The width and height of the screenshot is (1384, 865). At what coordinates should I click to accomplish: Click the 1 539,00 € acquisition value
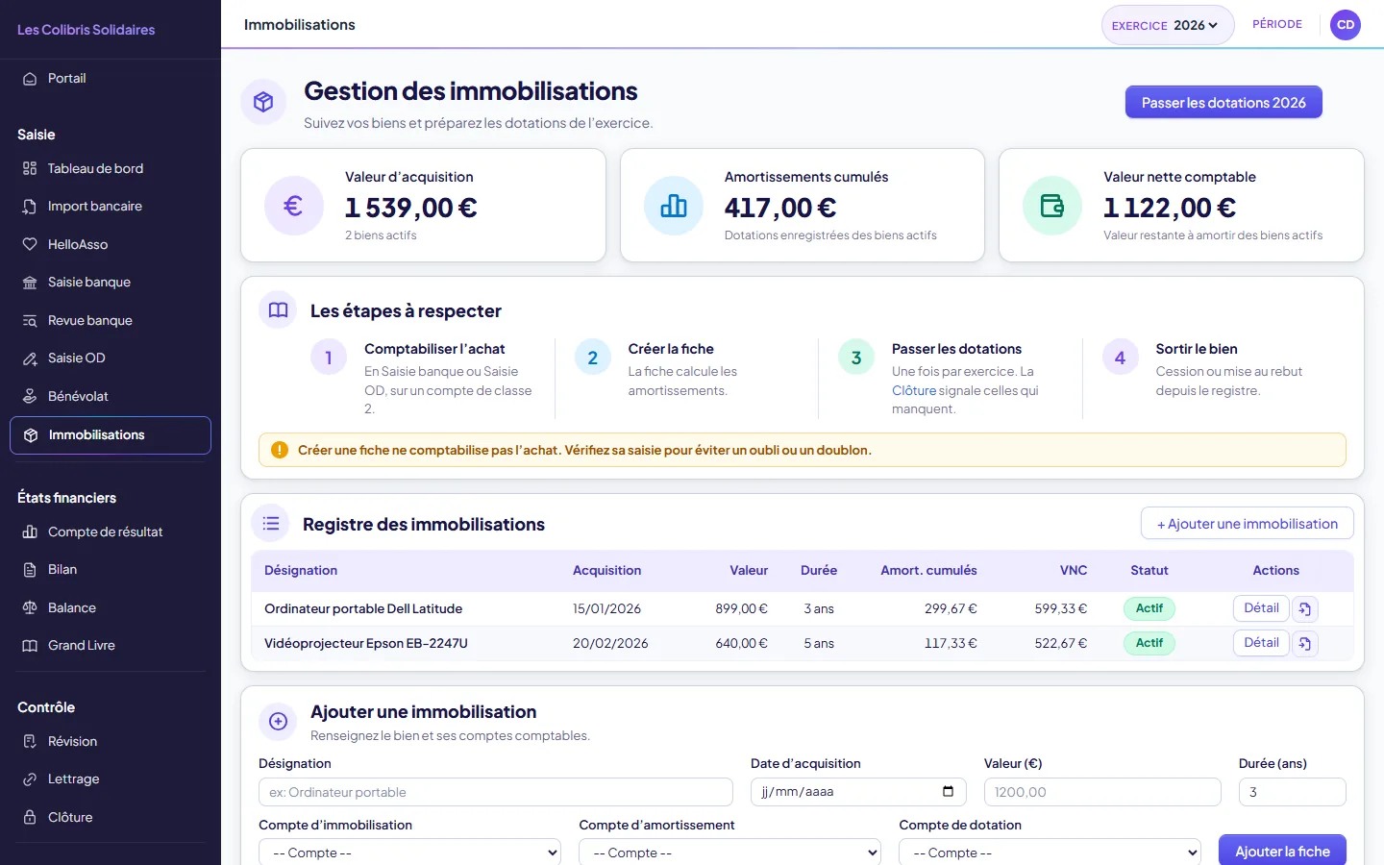(410, 208)
